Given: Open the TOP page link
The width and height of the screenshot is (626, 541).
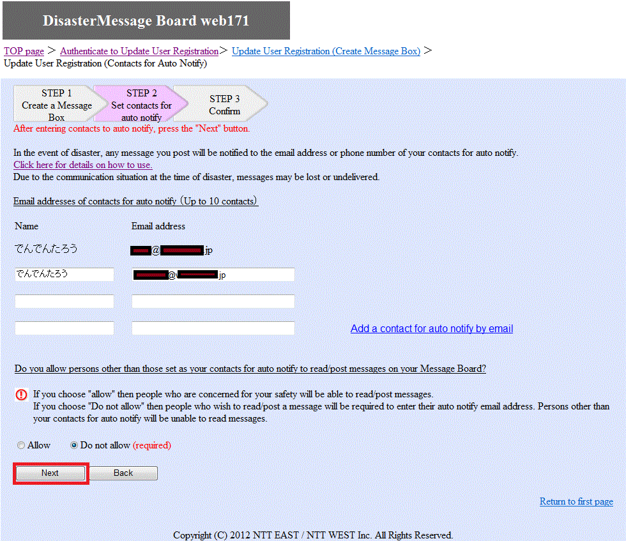Looking at the screenshot, I should (x=24, y=51).
